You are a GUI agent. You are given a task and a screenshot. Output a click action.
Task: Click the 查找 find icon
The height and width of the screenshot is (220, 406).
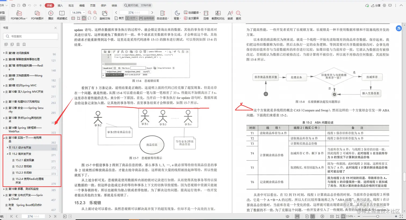(x=238, y=13)
